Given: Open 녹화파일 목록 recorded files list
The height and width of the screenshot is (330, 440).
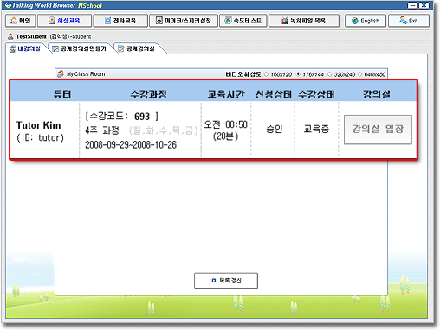Looking at the screenshot, I should pyautogui.click(x=304, y=21).
